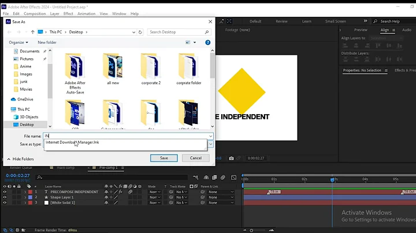Open the Organize dropdown
Image resolution: width=416 pixels, height=233 pixels.
pos(18,42)
